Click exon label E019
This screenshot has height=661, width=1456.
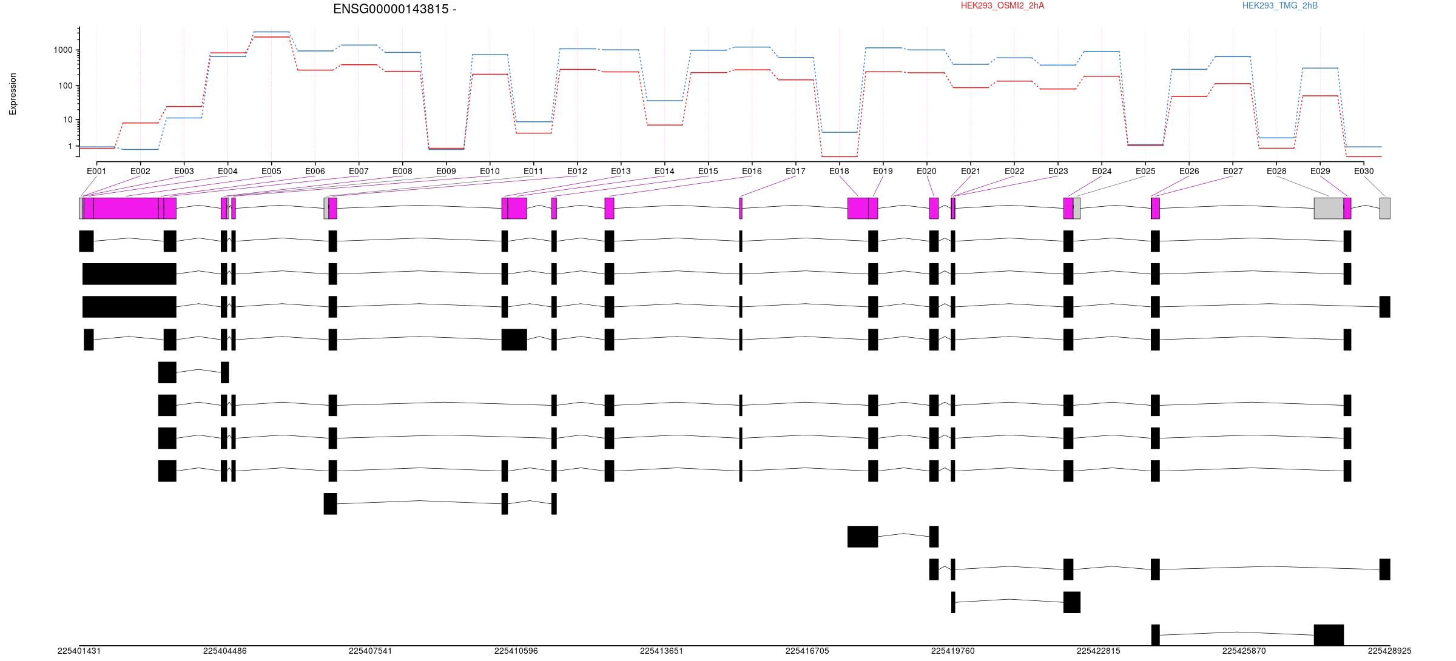click(x=883, y=171)
